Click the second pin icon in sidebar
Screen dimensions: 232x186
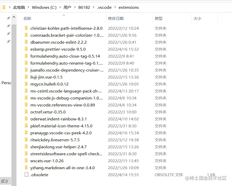pyautogui.click(x=8, y=26)
